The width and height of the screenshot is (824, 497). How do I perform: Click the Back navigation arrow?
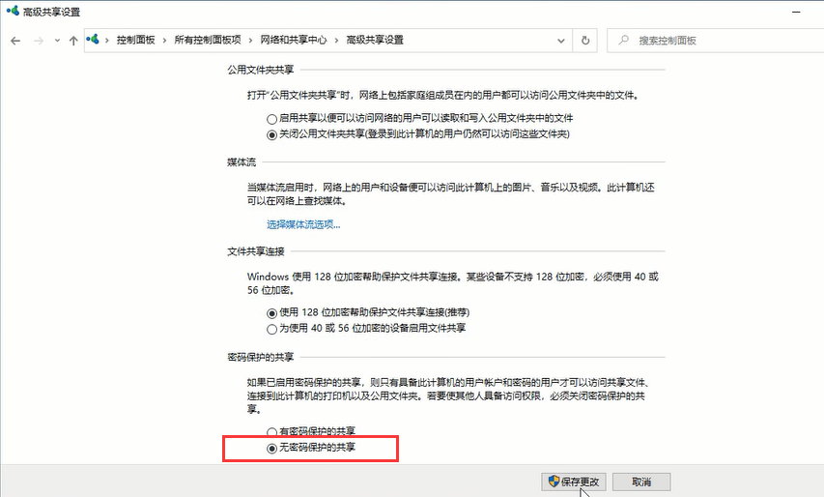click(15, 41)
